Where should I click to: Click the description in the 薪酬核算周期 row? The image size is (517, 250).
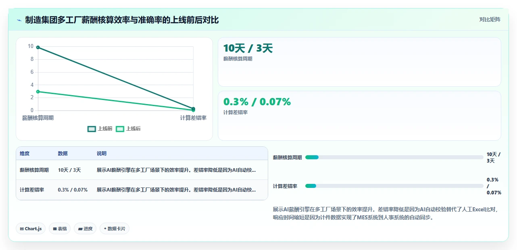point(176,170)
